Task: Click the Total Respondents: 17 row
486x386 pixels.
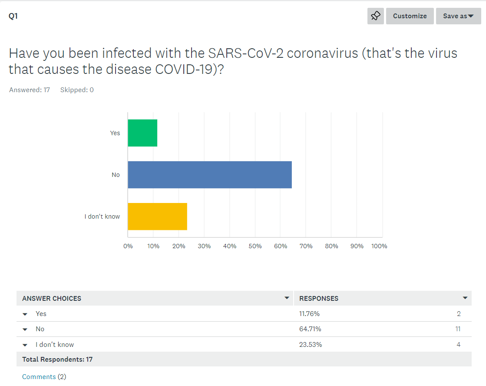Action: pos(57,359)
